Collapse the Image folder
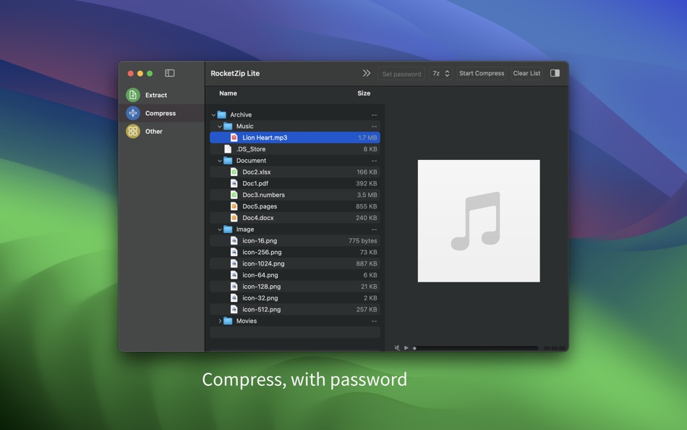Screen dimensions: 687x430 pyautogui.click(x=220, y=229)
